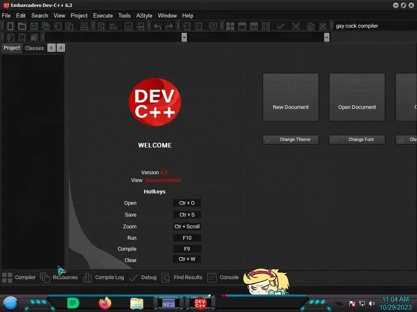417x312 pixels.
Task: Click the Save floppy disk toolbar icon
Action: pos(34,26)
